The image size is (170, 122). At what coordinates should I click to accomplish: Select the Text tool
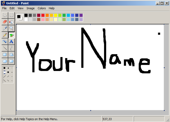pyautogui.click(x=11, y=42)
